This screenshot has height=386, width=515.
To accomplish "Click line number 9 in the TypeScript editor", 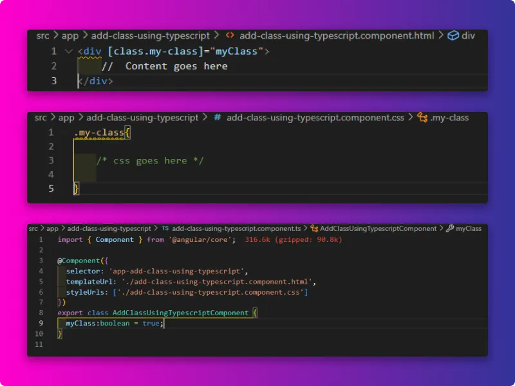I will click(x=40, y=323).
